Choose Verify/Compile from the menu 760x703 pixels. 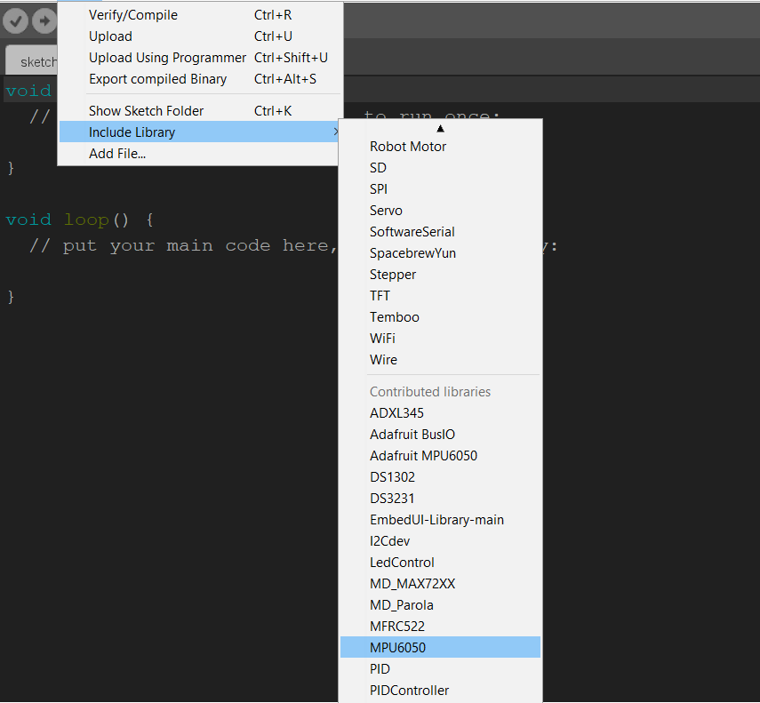(x=200, y=15)
